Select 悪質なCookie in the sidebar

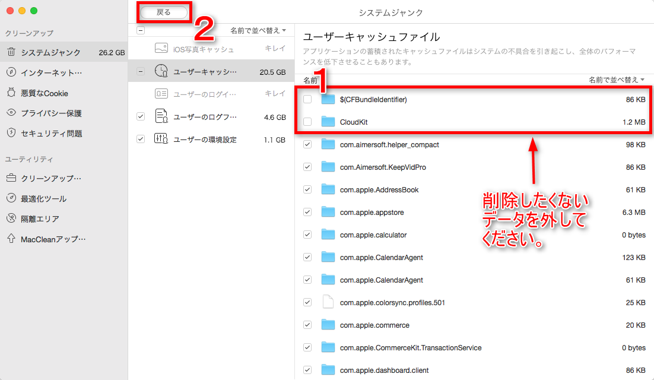click(45, 93)
